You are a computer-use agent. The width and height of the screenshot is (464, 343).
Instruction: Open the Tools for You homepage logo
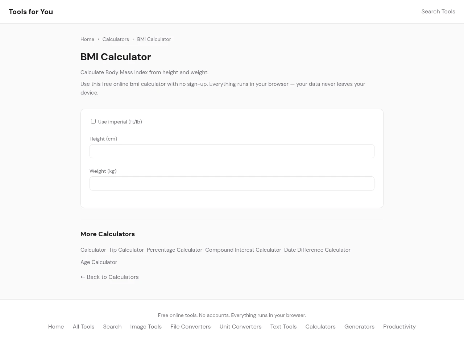click(x=31, y=12)
